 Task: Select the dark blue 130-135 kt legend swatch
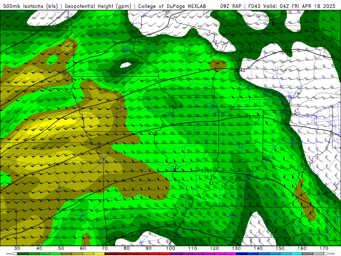tap(242, 254)
